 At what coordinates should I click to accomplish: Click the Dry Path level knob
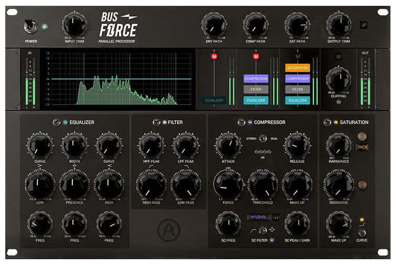click(214, 25)
